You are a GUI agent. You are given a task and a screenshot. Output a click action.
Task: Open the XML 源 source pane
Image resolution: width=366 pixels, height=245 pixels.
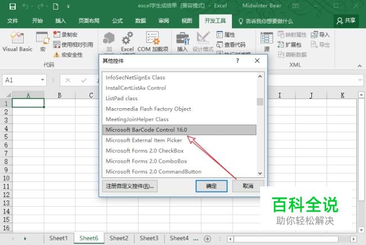pos(266,42)
